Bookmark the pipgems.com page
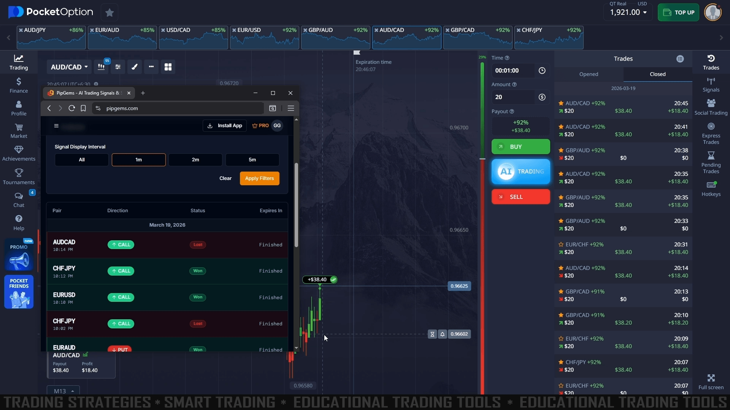The width and height of the screenshot is (730, 410). pyautogui.click(x=83, y=108)
